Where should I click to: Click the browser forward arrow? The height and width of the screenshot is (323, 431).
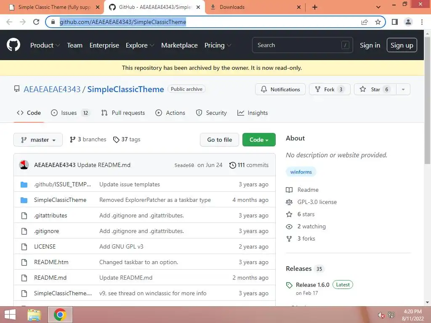click(x=23, y=22)
